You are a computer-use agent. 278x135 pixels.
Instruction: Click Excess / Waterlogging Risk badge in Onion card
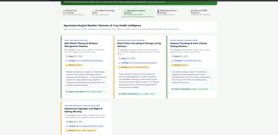coord(134,67)
